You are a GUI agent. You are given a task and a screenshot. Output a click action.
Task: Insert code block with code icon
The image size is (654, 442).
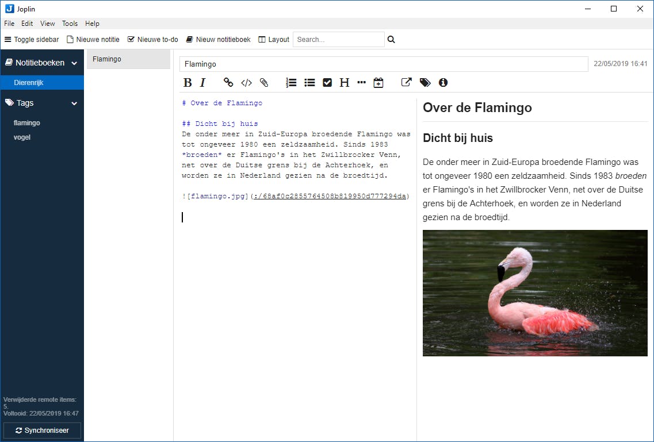click(x=246, y=83)
